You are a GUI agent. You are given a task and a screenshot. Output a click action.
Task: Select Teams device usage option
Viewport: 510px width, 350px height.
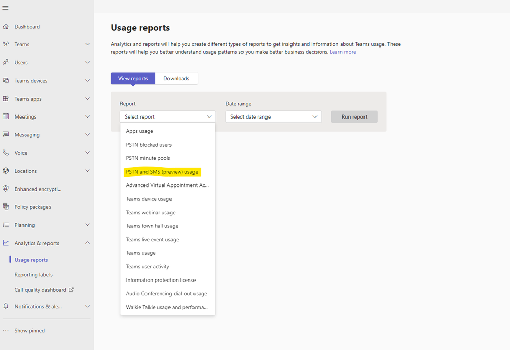168,199
